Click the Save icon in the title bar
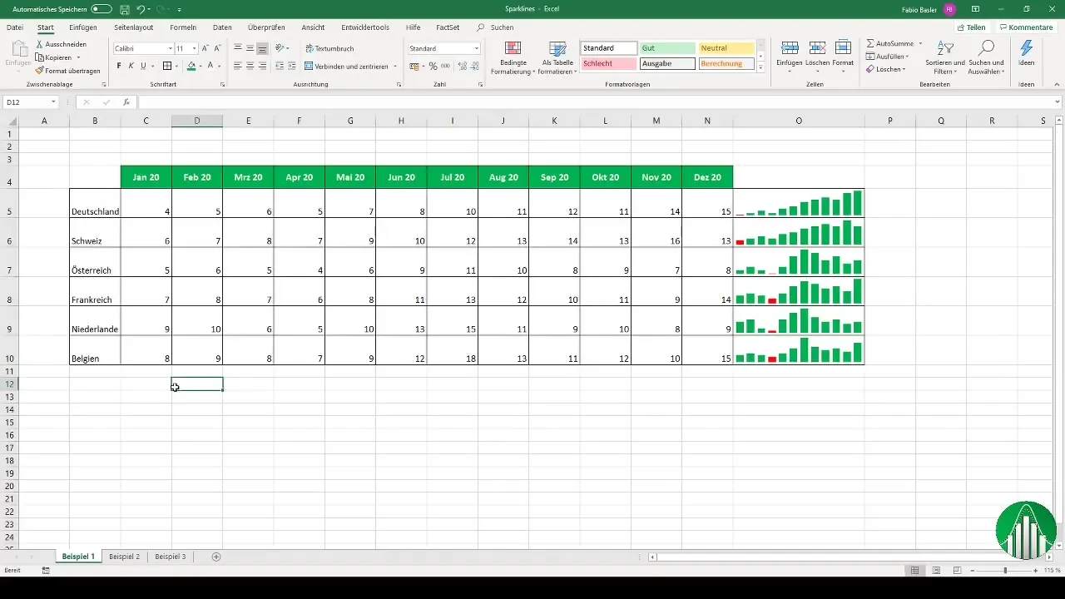The image size is (1065, 599). tap(124, 8)
